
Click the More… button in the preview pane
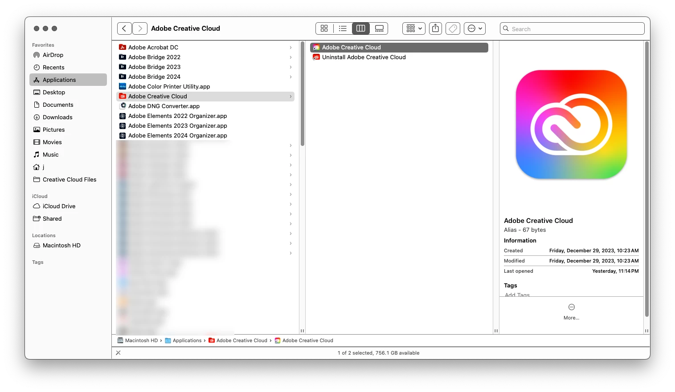click(x=572, y=312)
